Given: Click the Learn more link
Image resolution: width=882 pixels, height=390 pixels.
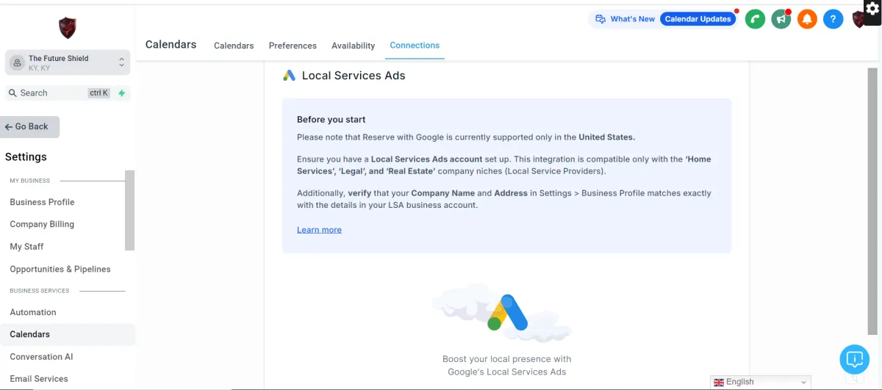Looking at the screenshot, I should pyautogui.click(x=319, y=230).
